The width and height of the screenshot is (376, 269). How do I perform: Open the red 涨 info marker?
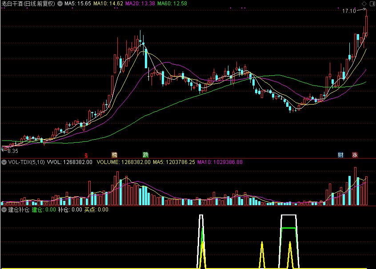(x=355, y=155)
